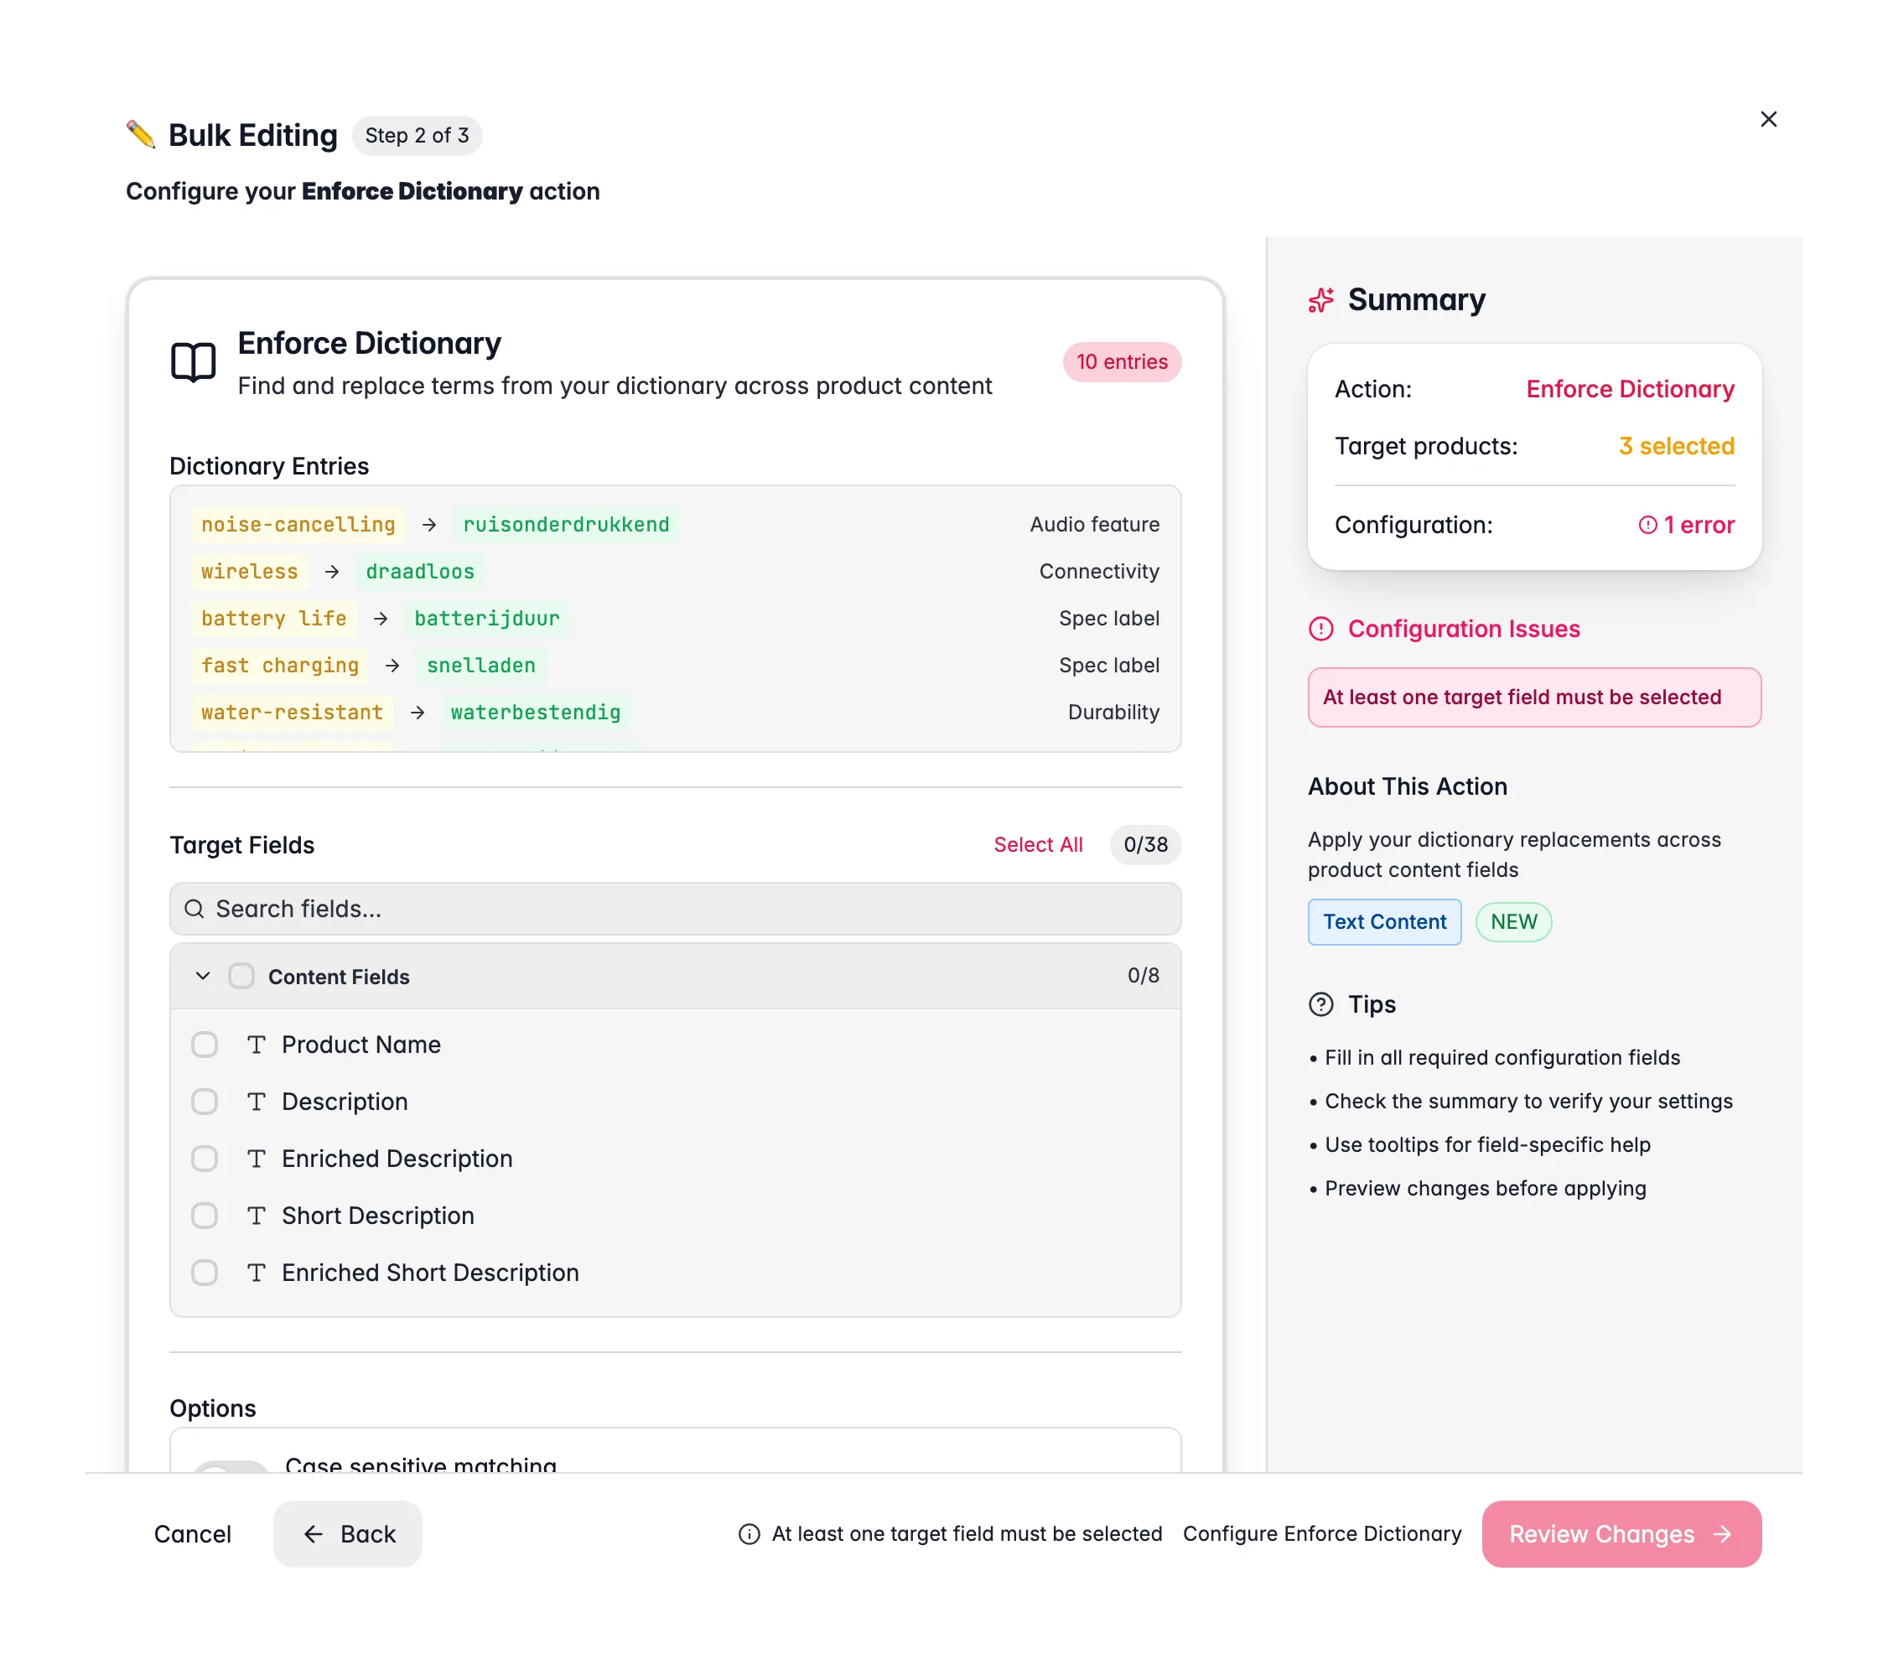Check the Content Fields group checkbox
The width and height of the screenshot is (1888, 1680).
(x=241, y=977)
